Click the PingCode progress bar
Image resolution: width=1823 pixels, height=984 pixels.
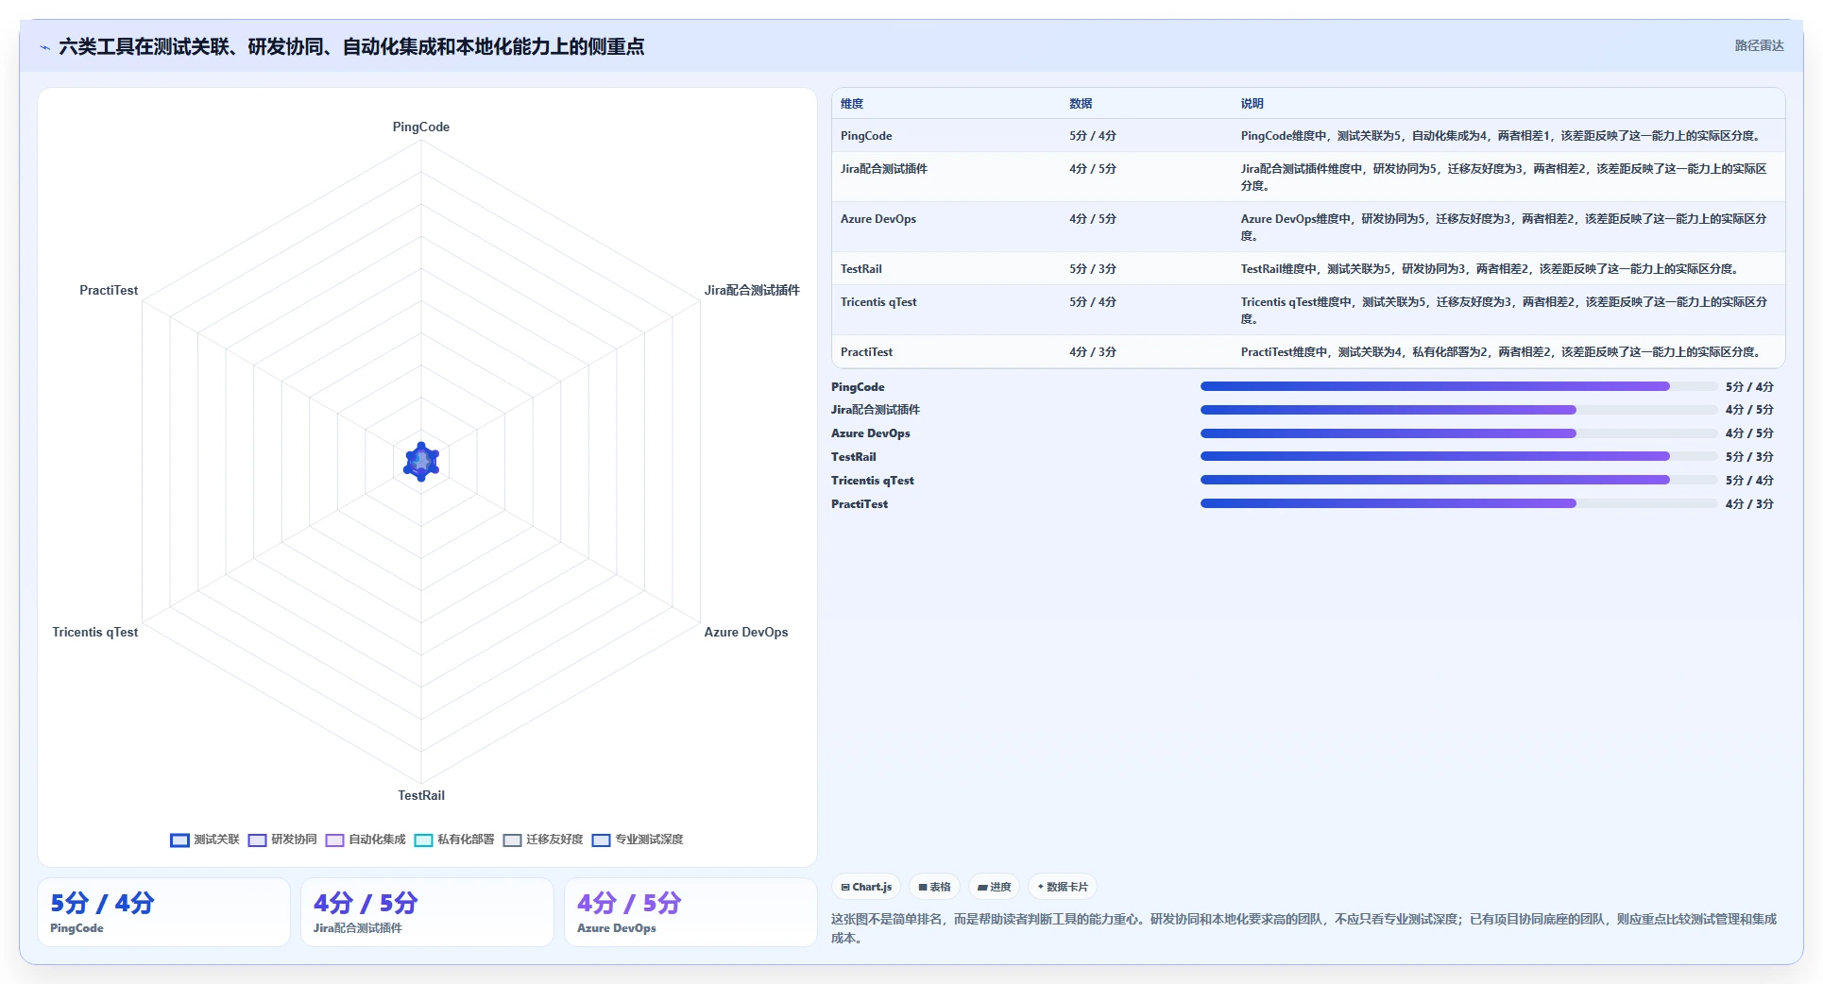pos(1458,386)
